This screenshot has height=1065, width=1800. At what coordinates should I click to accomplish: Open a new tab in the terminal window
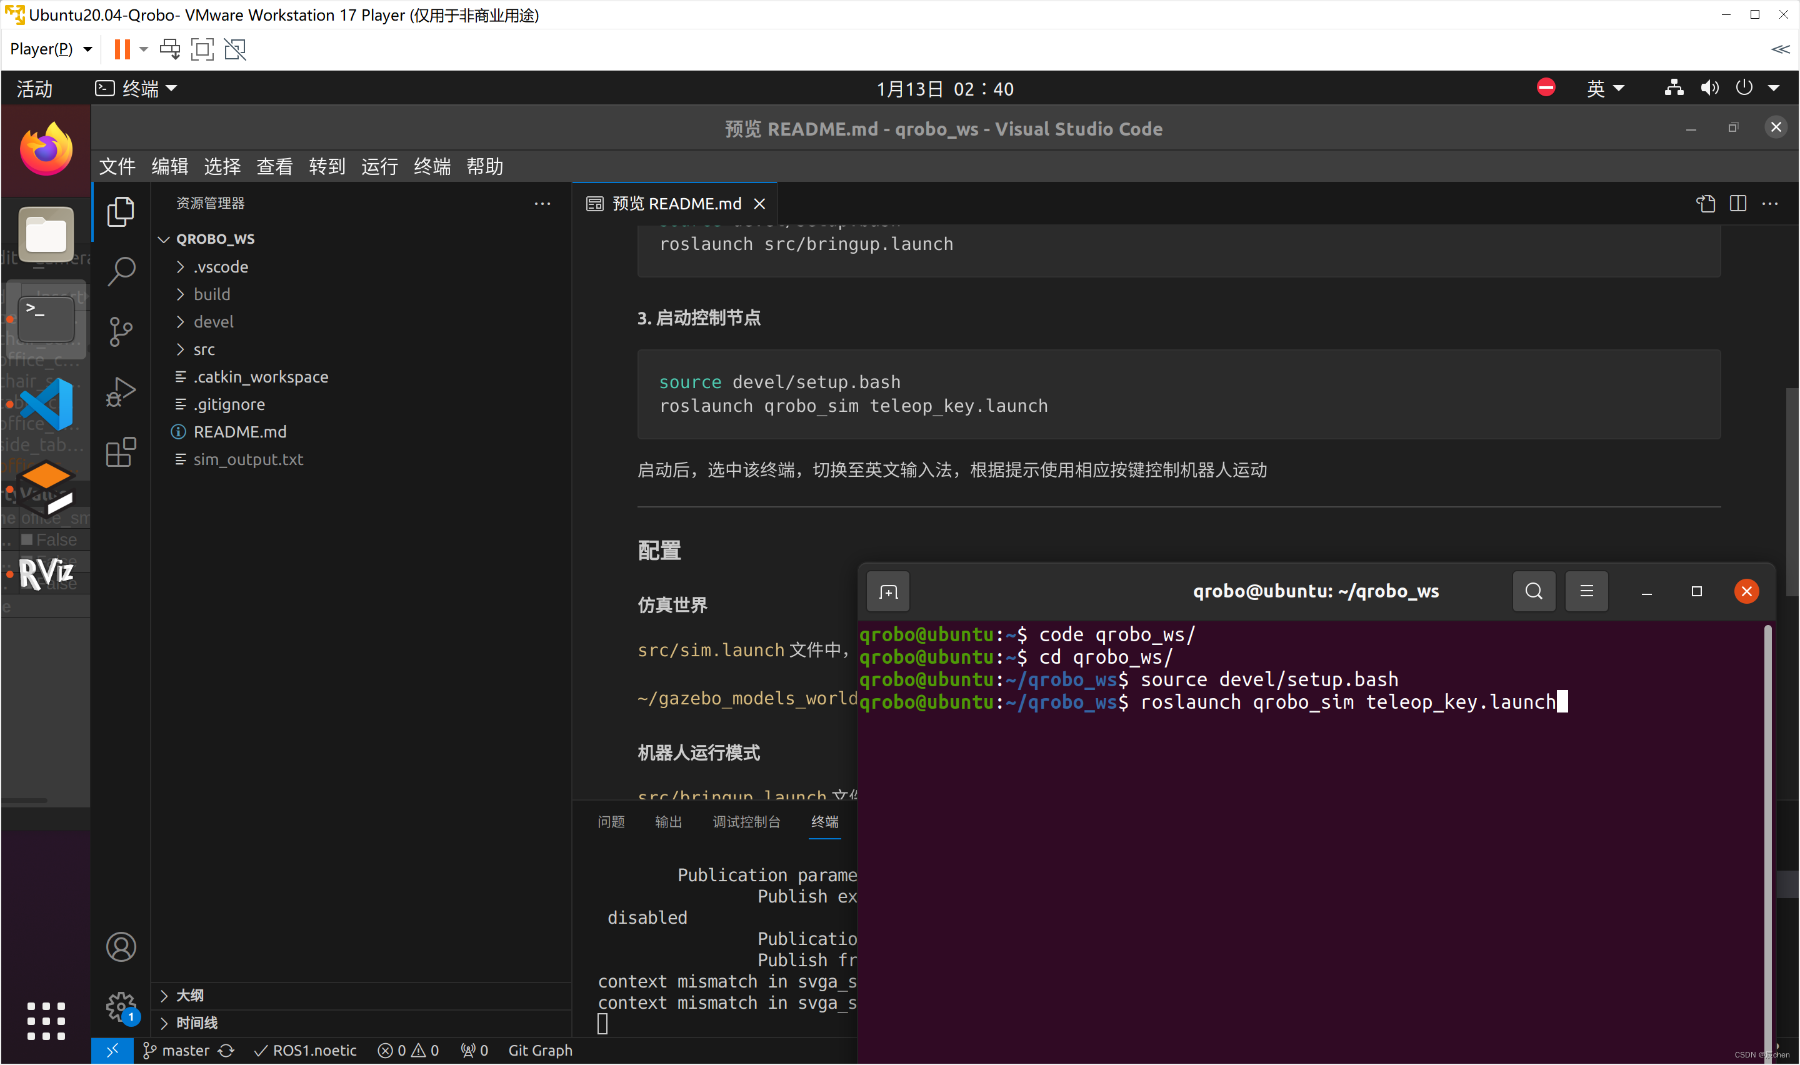888,591
